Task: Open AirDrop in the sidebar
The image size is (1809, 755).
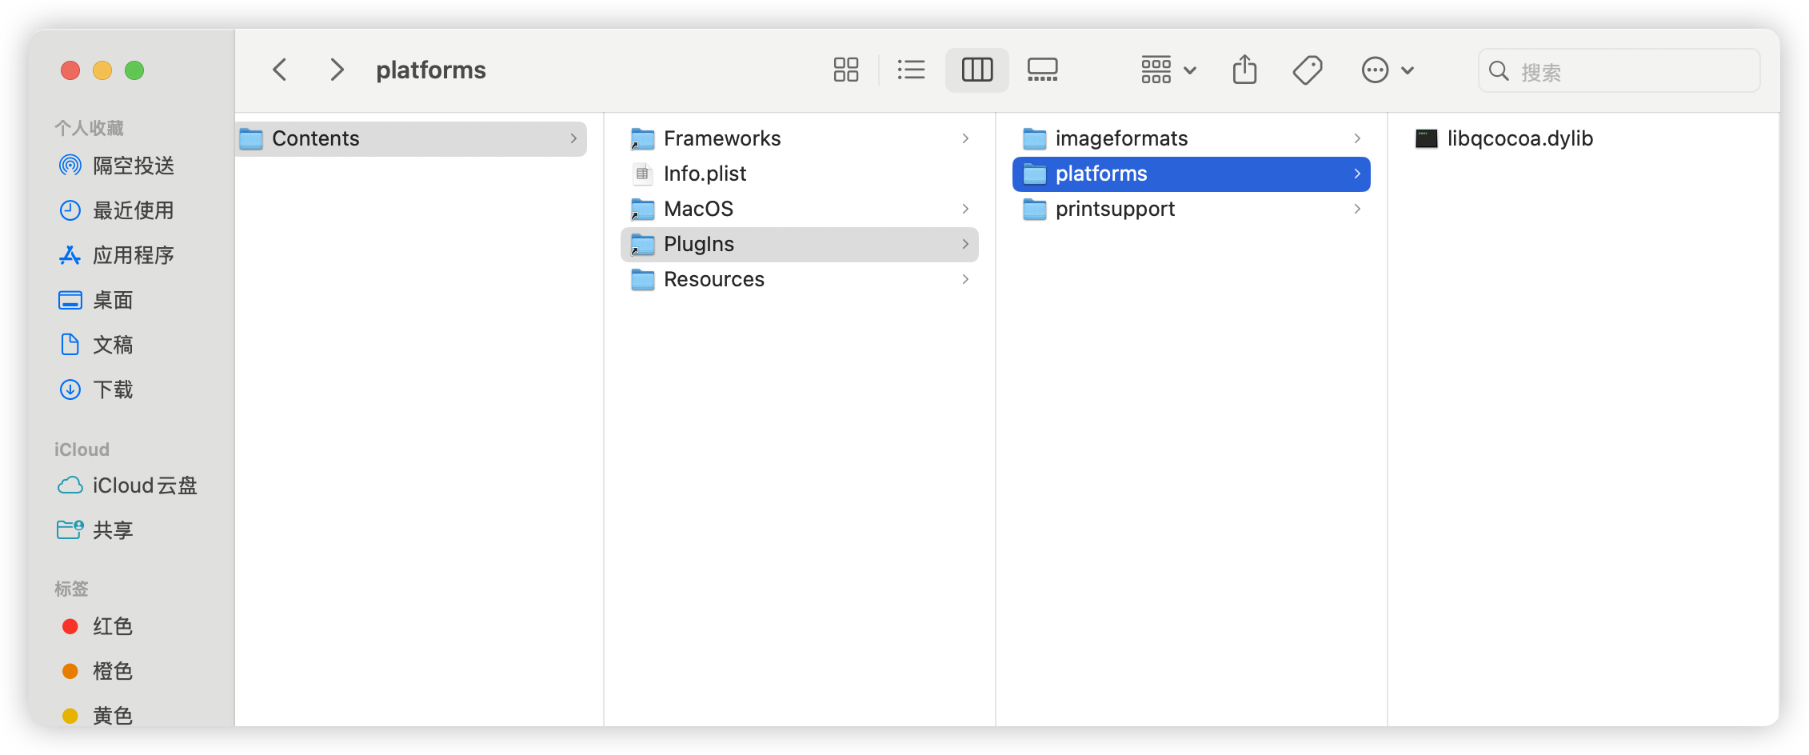Action: (x=133, y=166)
